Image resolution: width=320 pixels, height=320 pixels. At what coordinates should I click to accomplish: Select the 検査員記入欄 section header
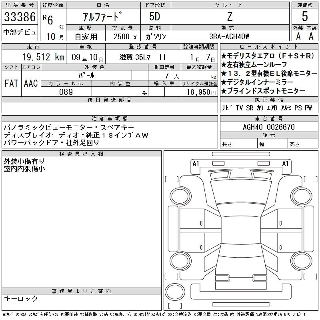click(x=82, y=154)
